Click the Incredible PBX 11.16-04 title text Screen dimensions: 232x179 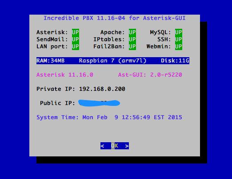115,18
